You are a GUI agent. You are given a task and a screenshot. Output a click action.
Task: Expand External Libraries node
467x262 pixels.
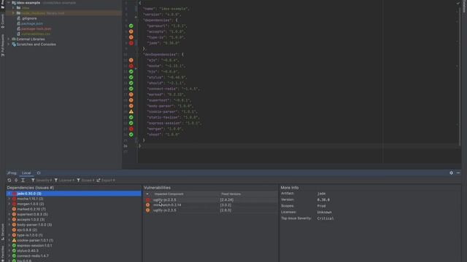point(9,39)
